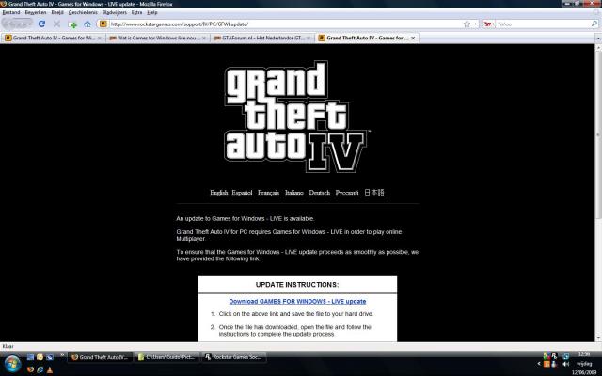This screenshot has height=376, width=602.
Task: Select Deutsch language link
Action: tap(320, 193)
